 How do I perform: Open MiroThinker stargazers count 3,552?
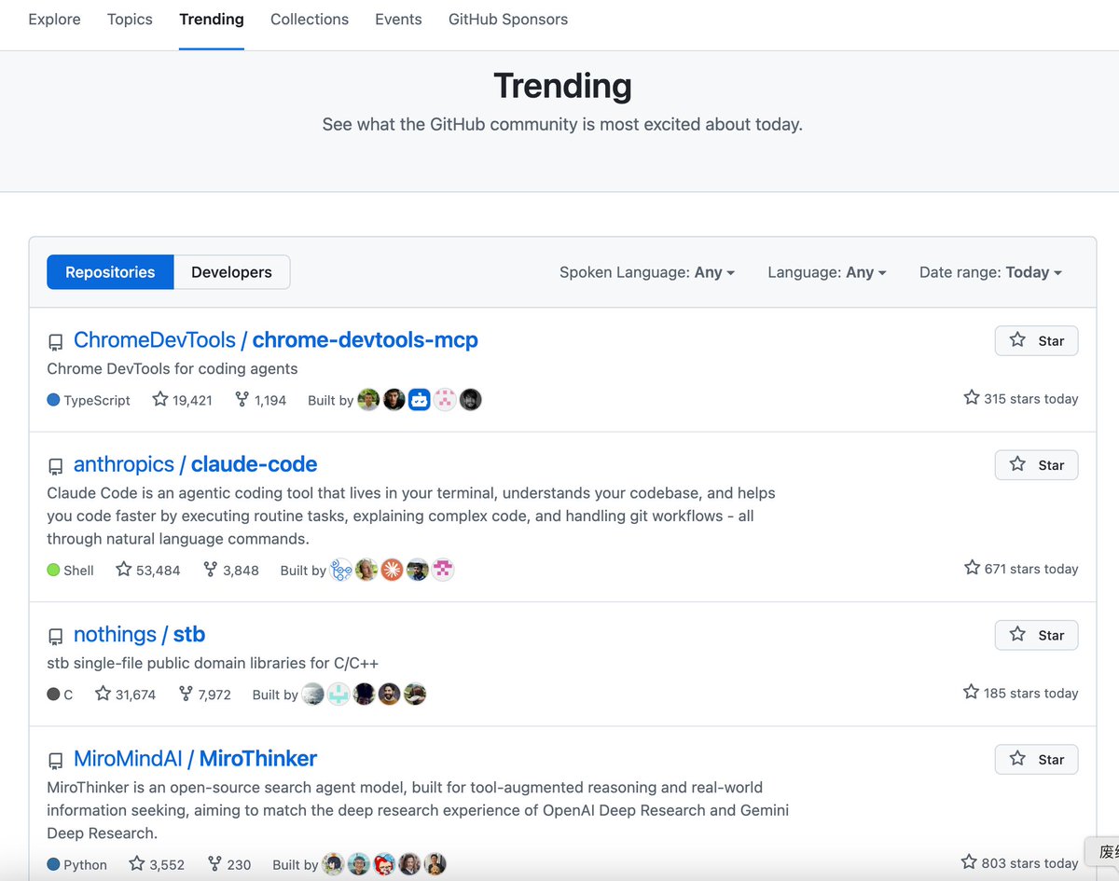point(158,864)
